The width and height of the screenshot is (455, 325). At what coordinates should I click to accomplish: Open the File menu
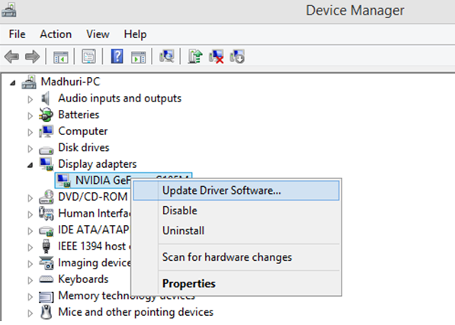click(17, 34)
